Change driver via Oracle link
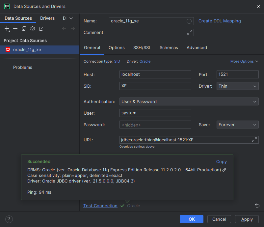The image size is (264, 227). pyautogui.click(x=145, y=61)
